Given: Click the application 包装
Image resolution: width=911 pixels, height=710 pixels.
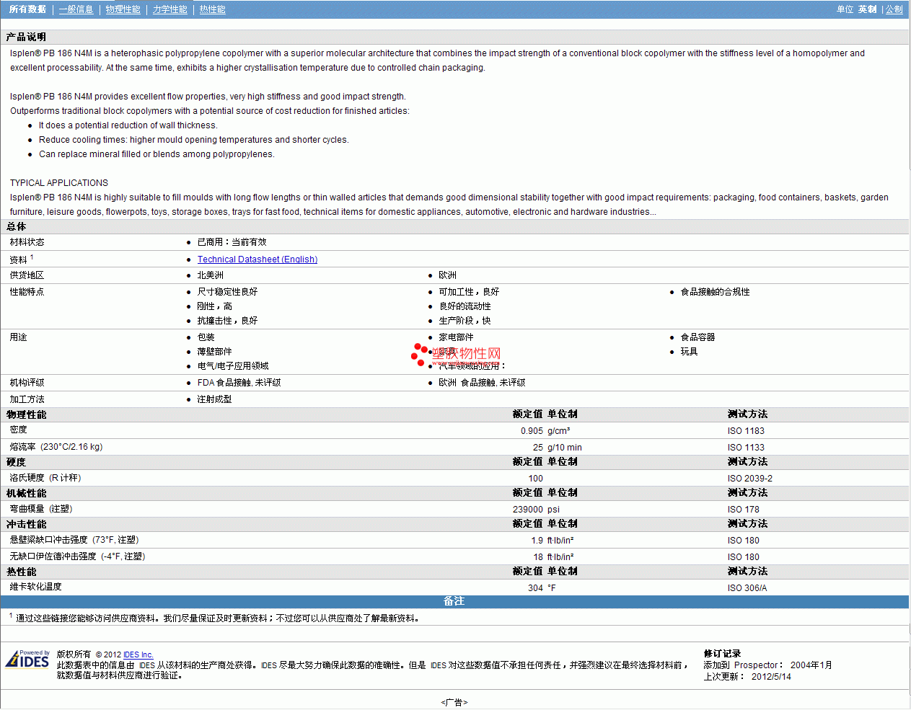Looking at the screenshot, I should click(x=206, y=337).
